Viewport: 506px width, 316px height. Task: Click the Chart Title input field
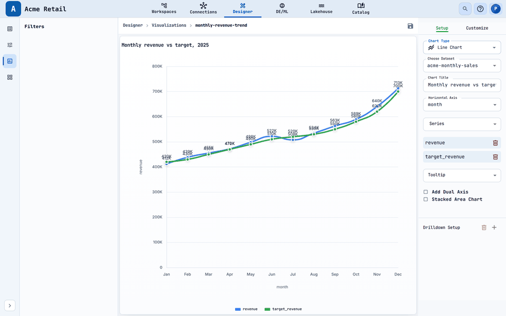tap(462, 85)
